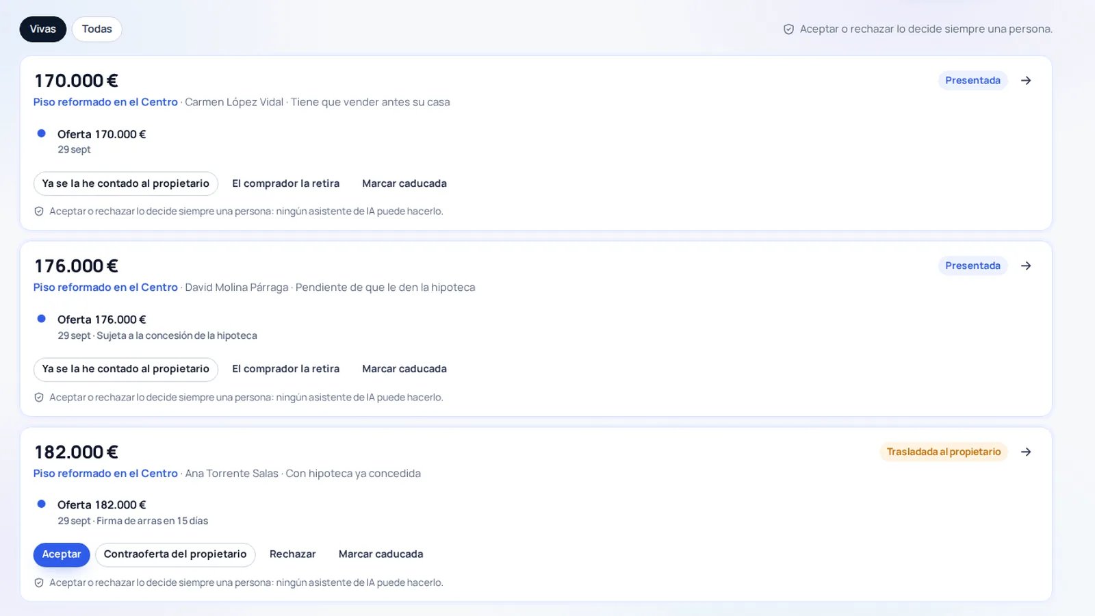The width and height of the screenshot is (1095, 616).
Task: Mark the 176.000 € offer as caducada
Action: point(404,369)
